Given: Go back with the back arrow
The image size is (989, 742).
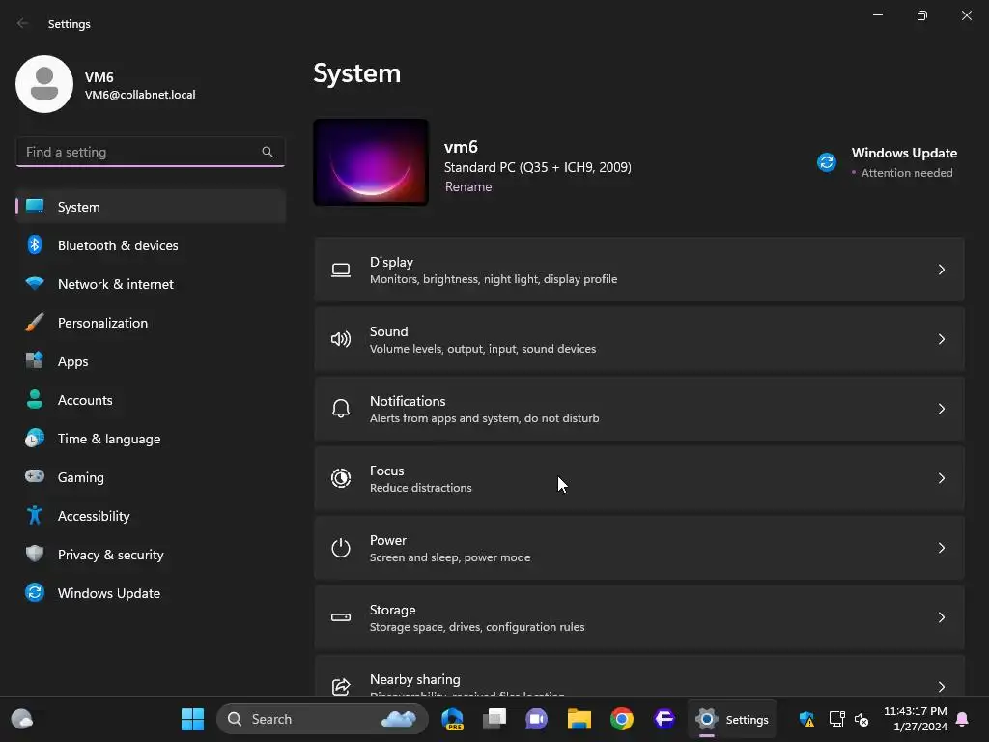Looking at the screenshot, I should click(x=23, y=23).
